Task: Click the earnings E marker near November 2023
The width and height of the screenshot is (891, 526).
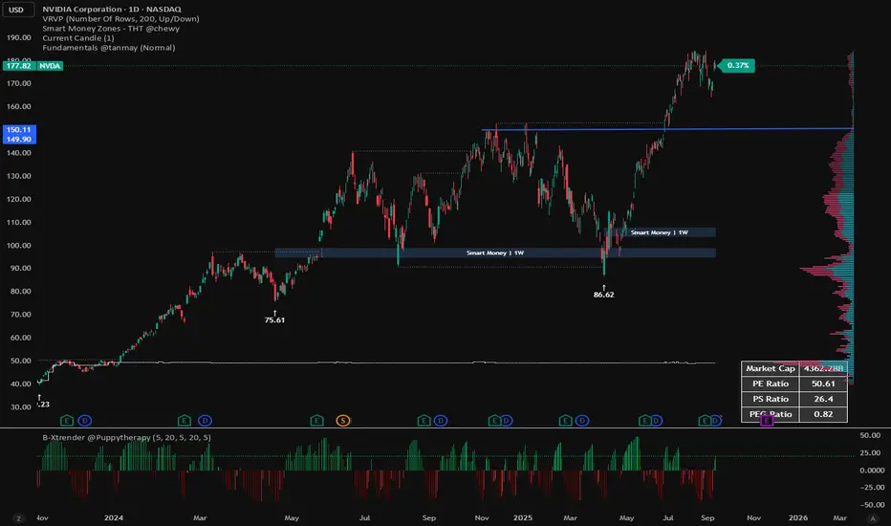Action: tap(67, 421)
